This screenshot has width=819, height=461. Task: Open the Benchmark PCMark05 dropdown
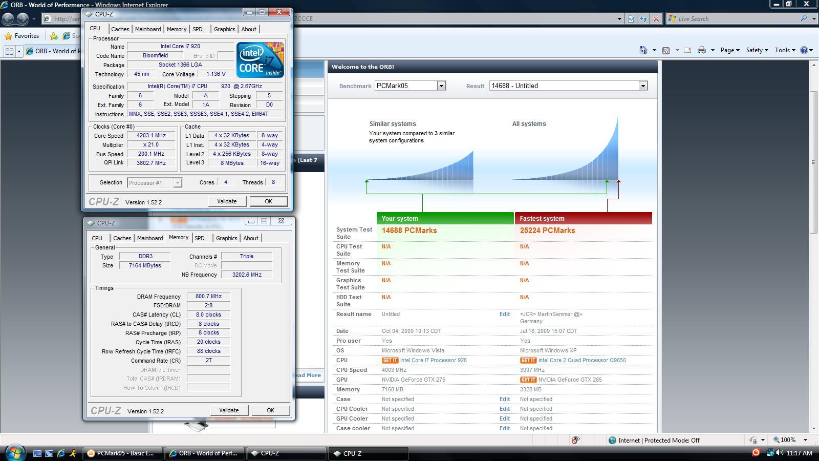(441, 86)
